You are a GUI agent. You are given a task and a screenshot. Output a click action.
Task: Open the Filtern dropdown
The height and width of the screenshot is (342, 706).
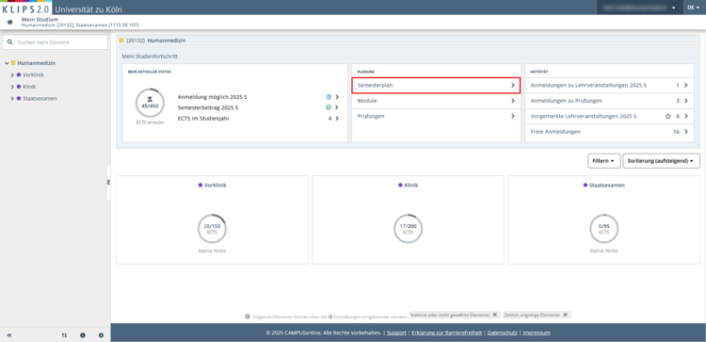(x=603, y=161)
